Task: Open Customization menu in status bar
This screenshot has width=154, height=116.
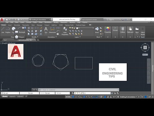Action: tap(153, 97)
